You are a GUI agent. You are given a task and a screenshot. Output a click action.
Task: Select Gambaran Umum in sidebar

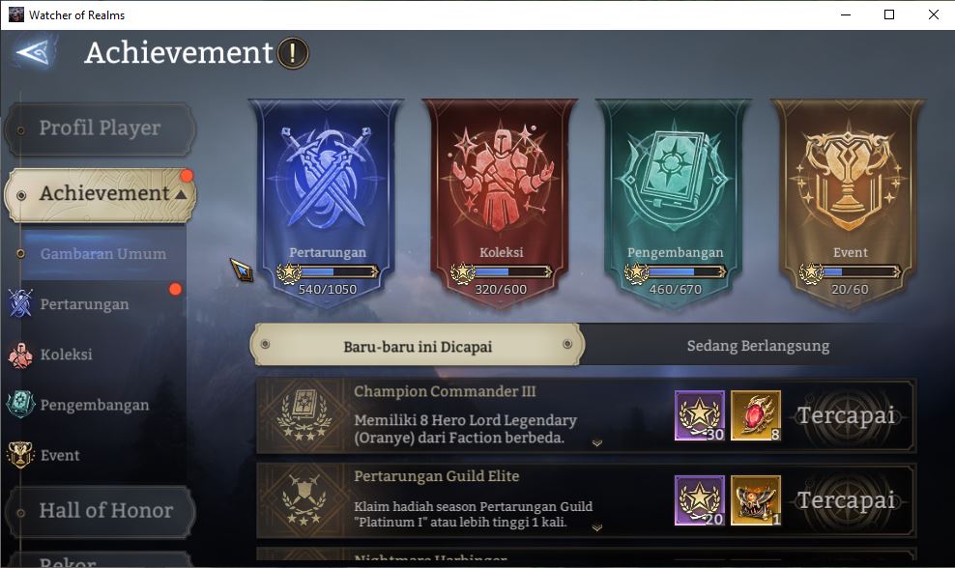point(102,254)
